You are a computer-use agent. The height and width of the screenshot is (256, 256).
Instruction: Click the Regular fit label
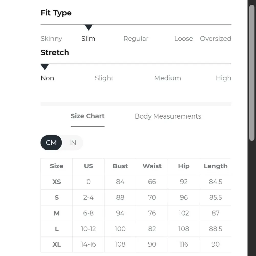pyautogui.click(x=136, y=39)
